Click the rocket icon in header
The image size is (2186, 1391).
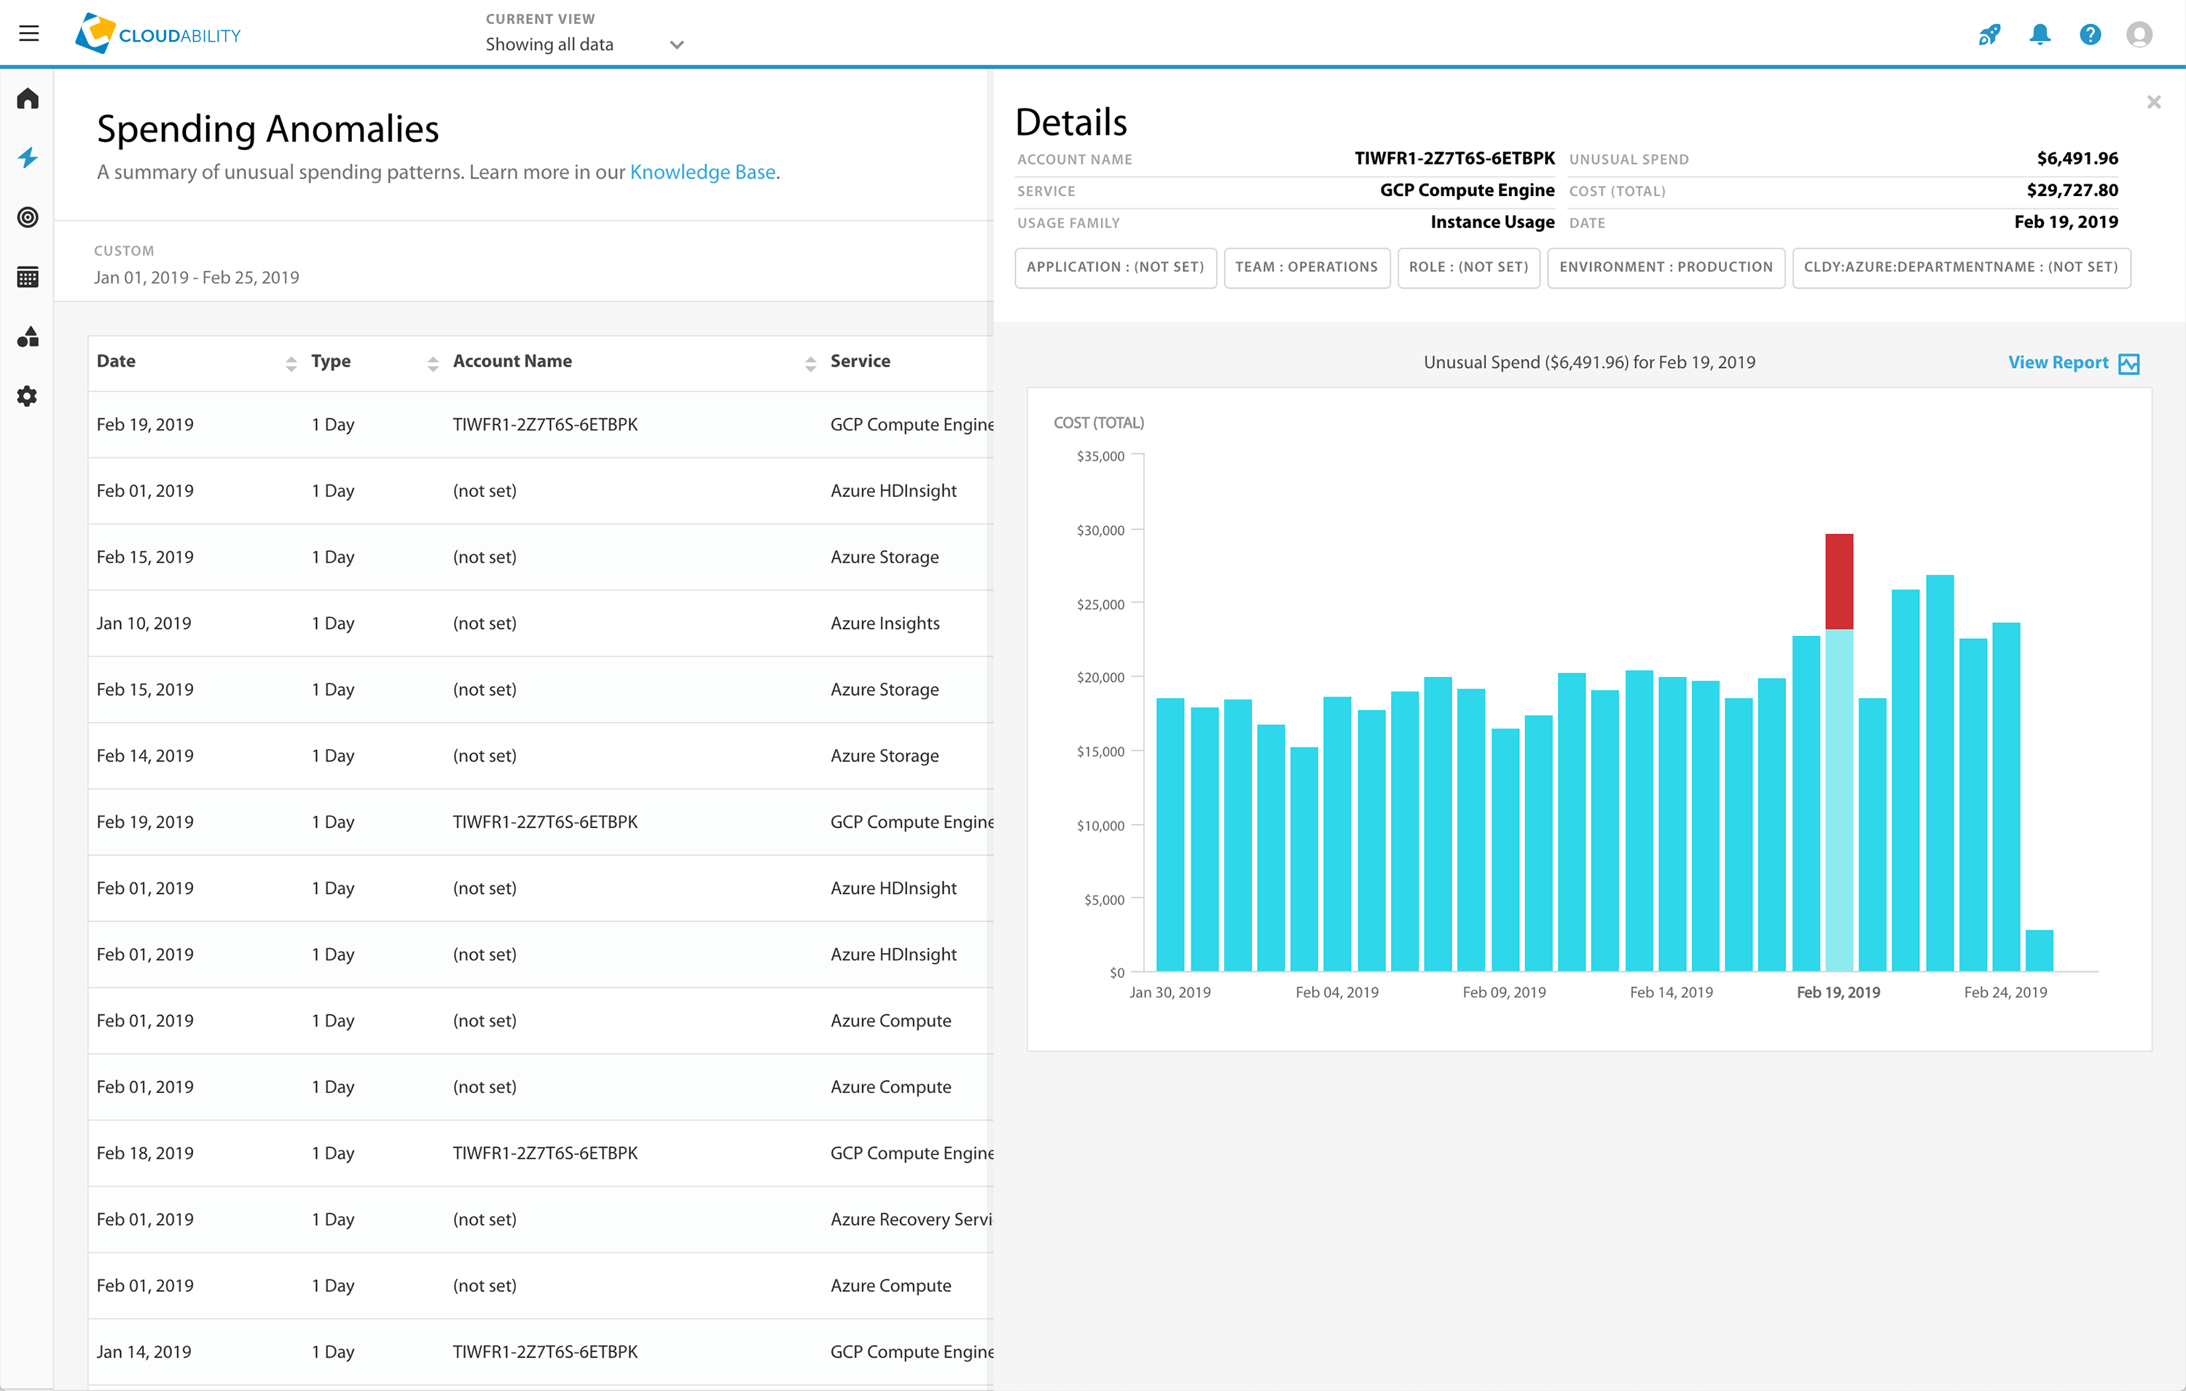pos(1989,34)
